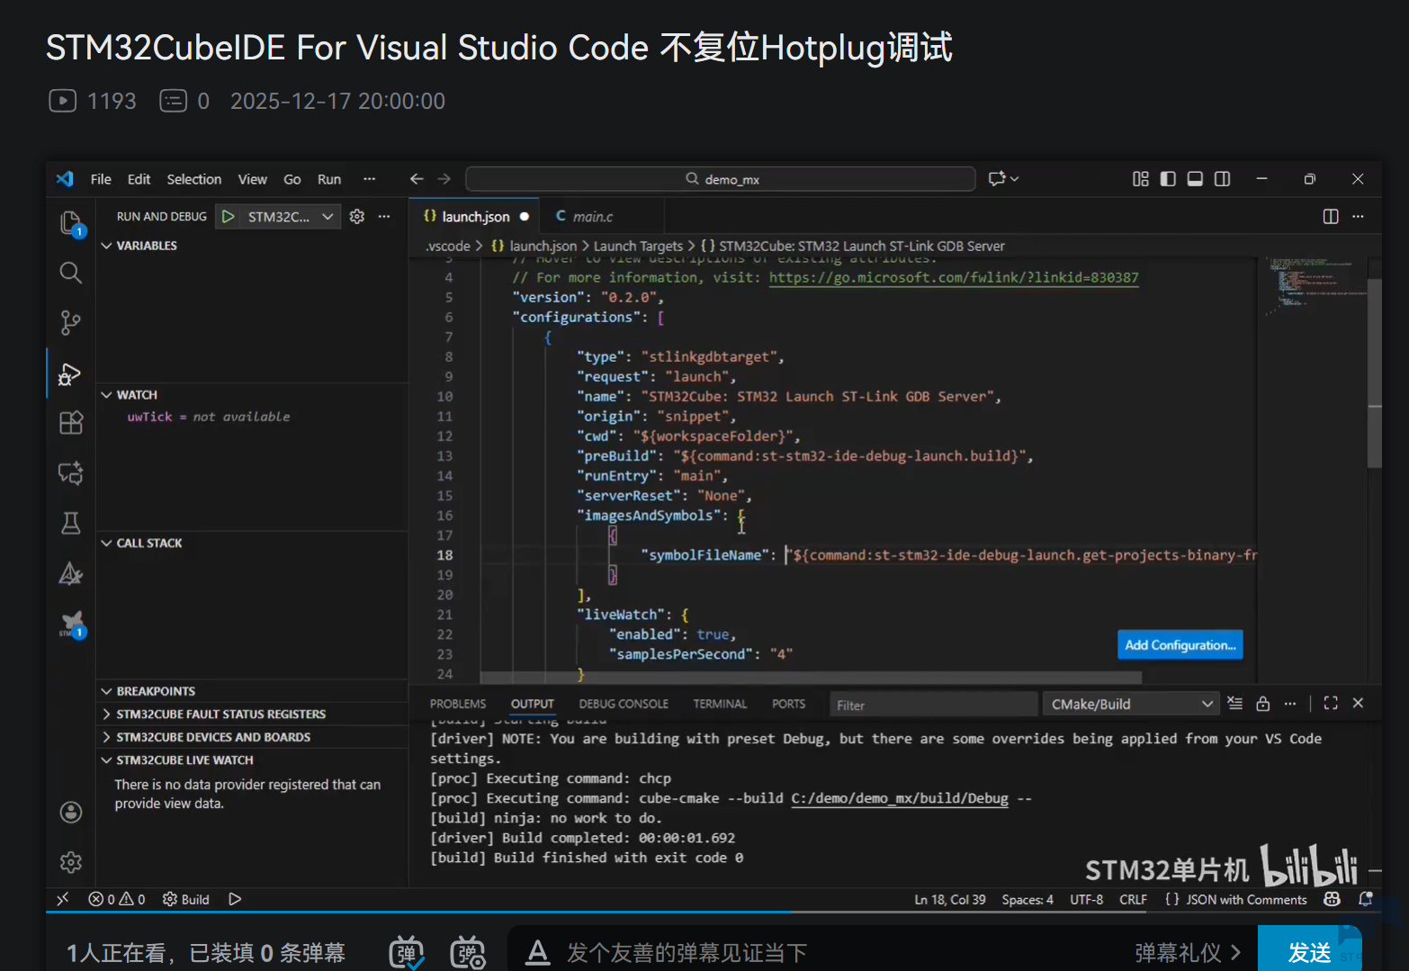Click the Copilot status icon in status bar

pos(1333,899)
